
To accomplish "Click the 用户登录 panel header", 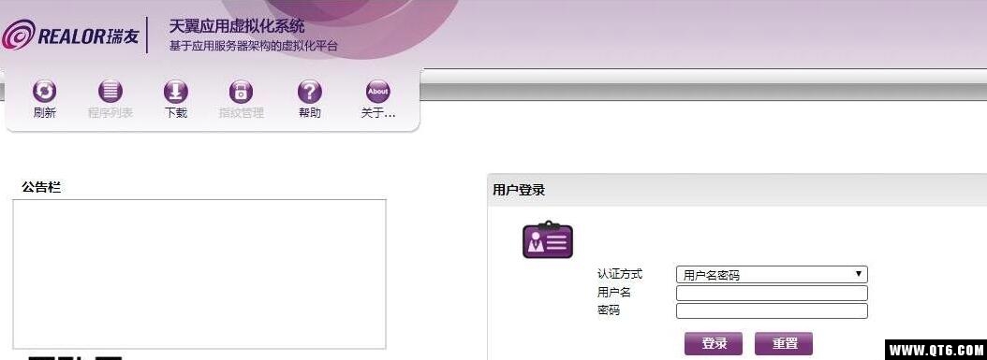I will point(737,190).
